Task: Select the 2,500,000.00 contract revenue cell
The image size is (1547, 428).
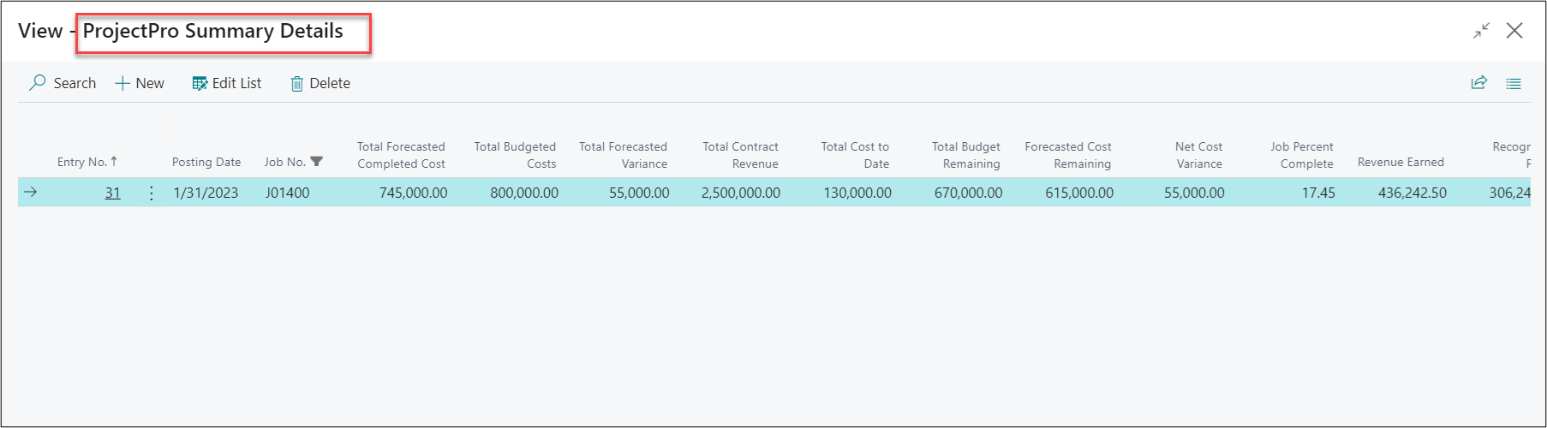Action: click(x=741, y=193)
